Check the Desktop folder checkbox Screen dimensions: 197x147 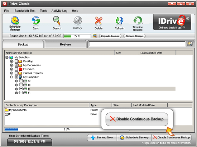16,61
